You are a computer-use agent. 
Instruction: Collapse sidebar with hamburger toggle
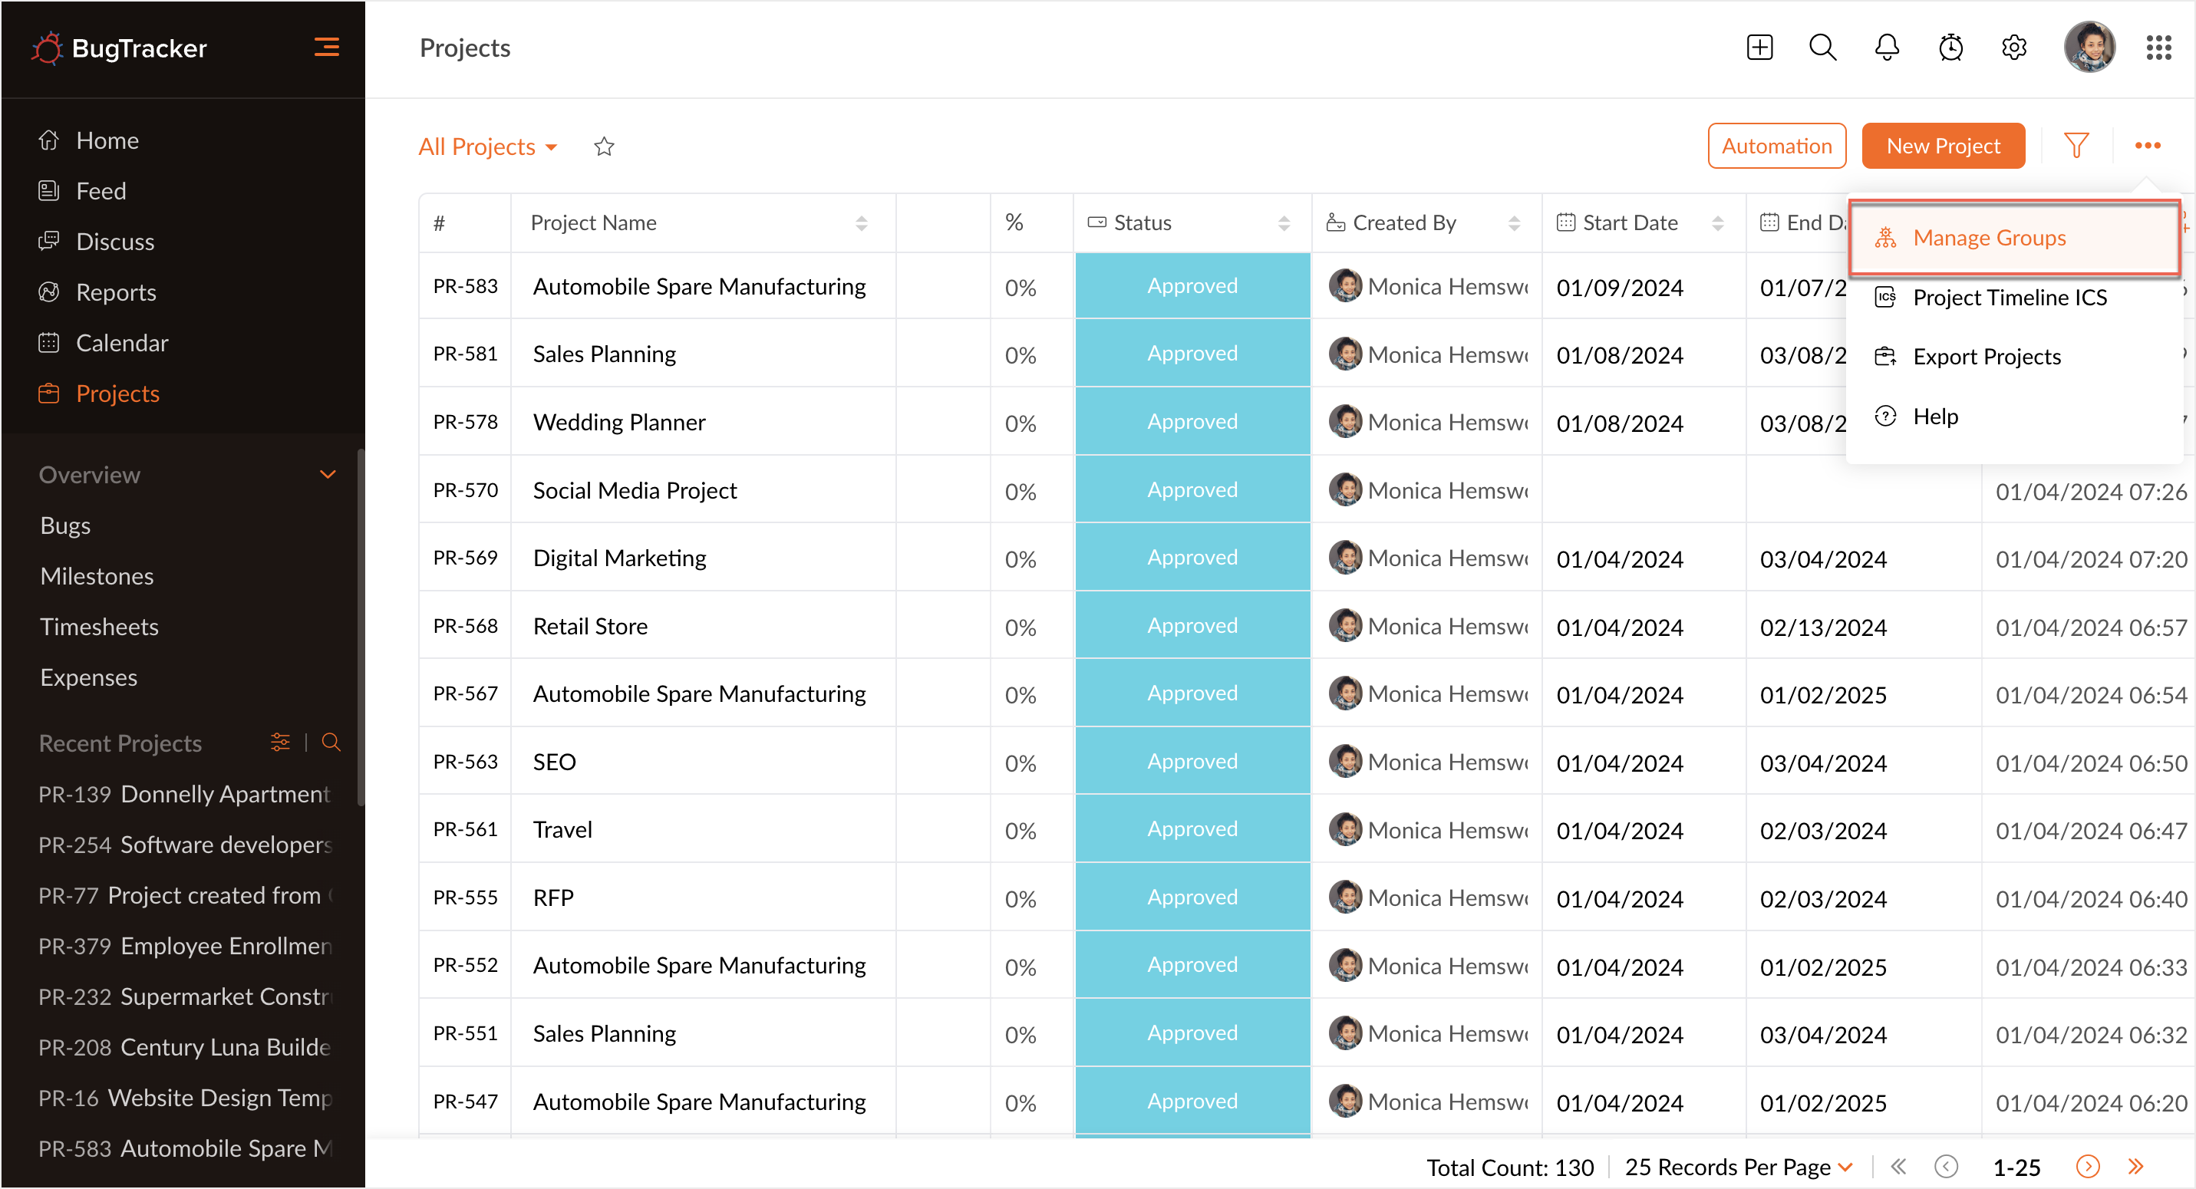pos(327,47)
